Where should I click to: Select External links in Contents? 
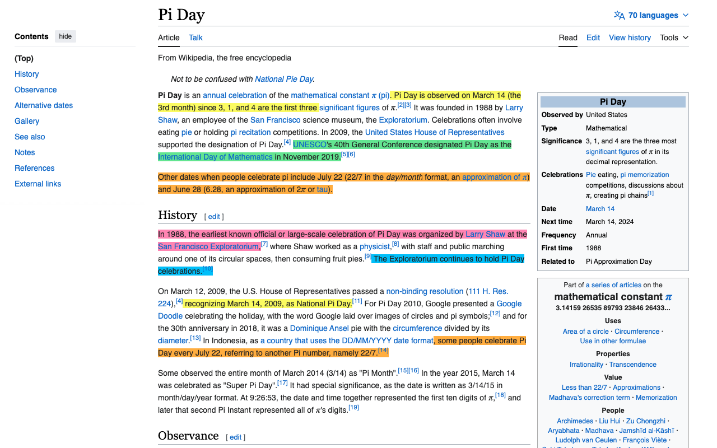38,184
